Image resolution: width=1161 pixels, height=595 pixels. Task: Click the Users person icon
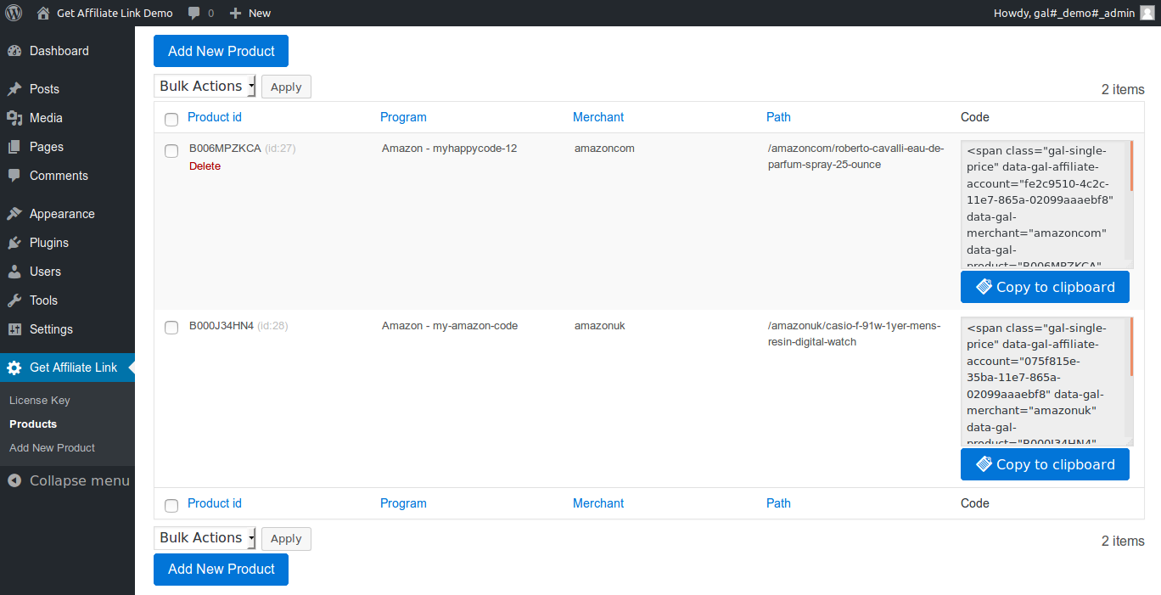tap(14, 272)
